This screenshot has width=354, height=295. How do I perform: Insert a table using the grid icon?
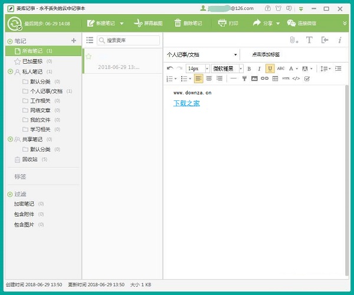click(276, 78)
